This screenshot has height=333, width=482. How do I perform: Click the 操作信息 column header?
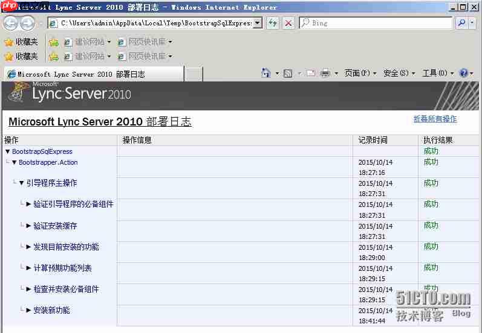[x=137, y=140]
